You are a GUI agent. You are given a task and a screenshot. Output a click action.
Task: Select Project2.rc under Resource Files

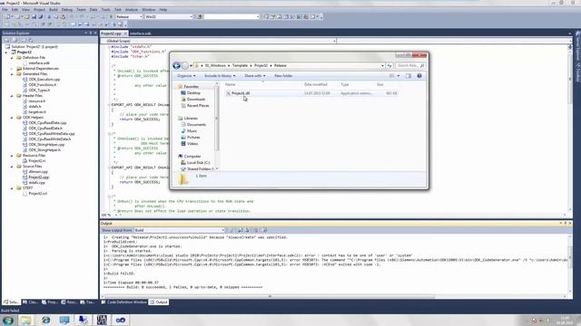pos(36,161)
